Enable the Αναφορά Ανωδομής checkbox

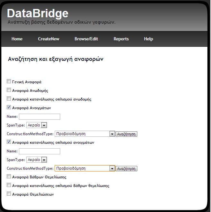pyautogui.click(x=9, y=90)
